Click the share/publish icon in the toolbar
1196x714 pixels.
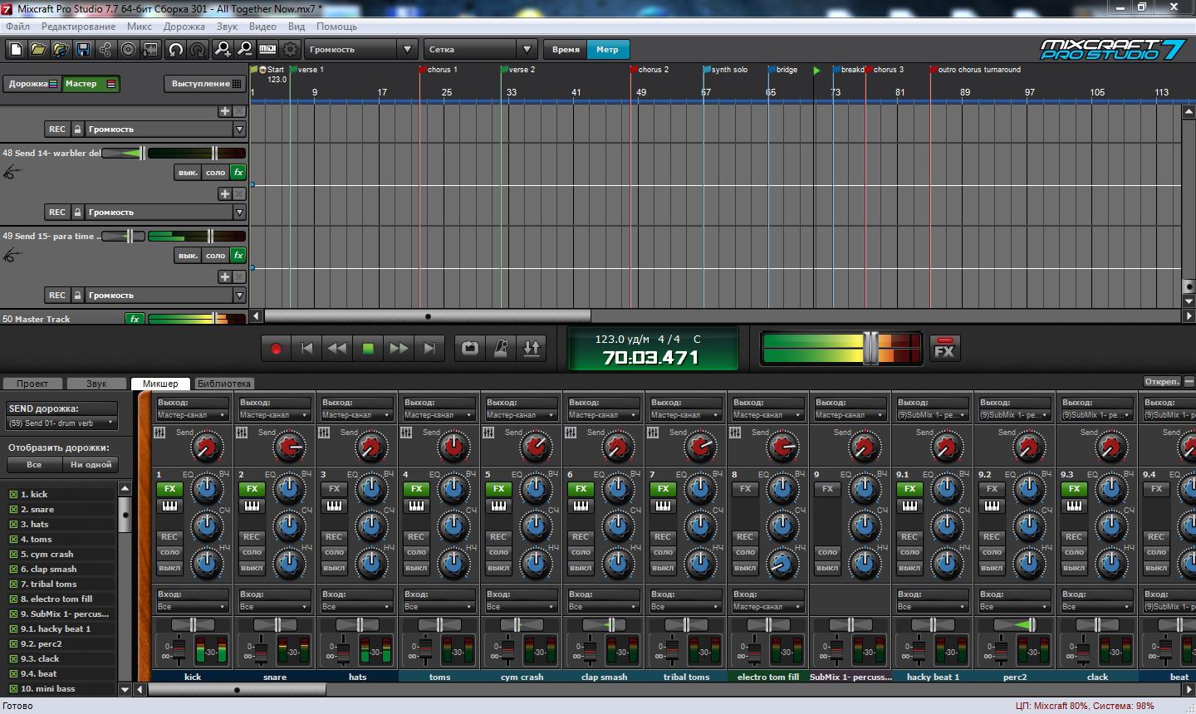pos(105,50)
